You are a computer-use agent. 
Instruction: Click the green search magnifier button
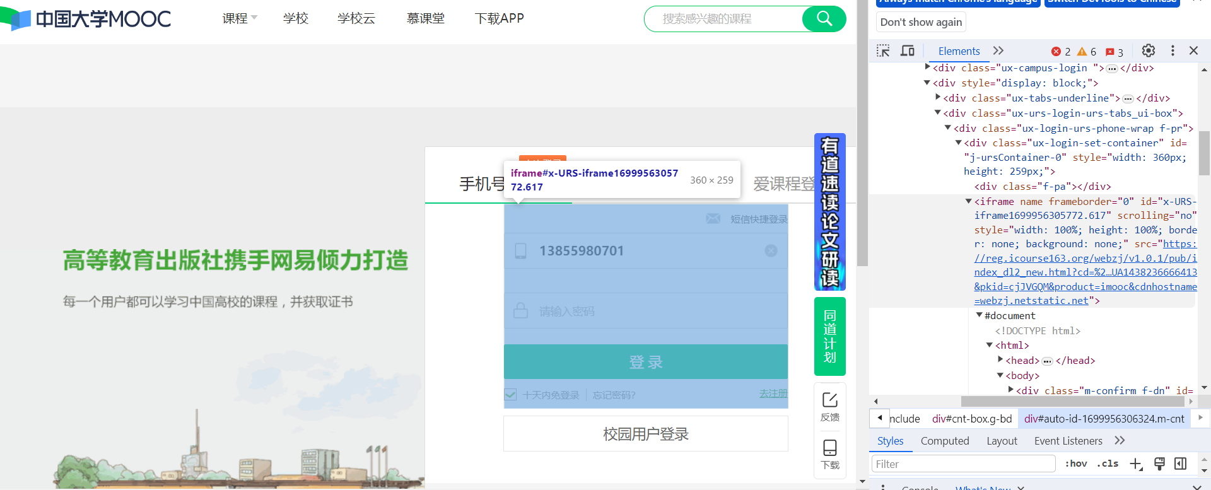click(824, 19)
